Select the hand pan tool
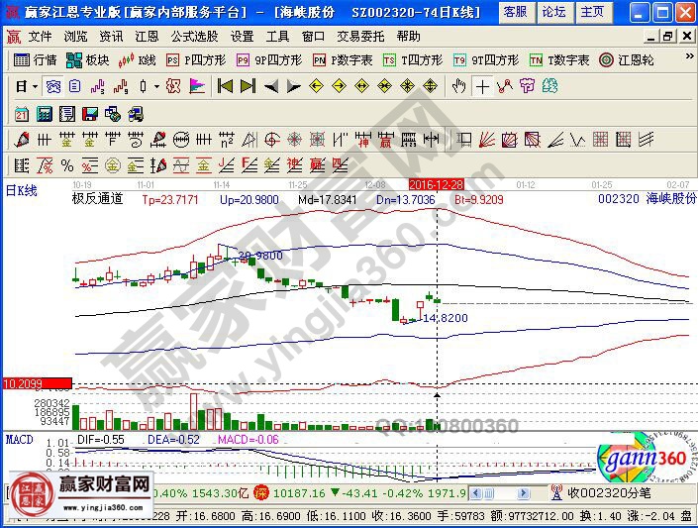The image size is (698, 528). [458, 86]
